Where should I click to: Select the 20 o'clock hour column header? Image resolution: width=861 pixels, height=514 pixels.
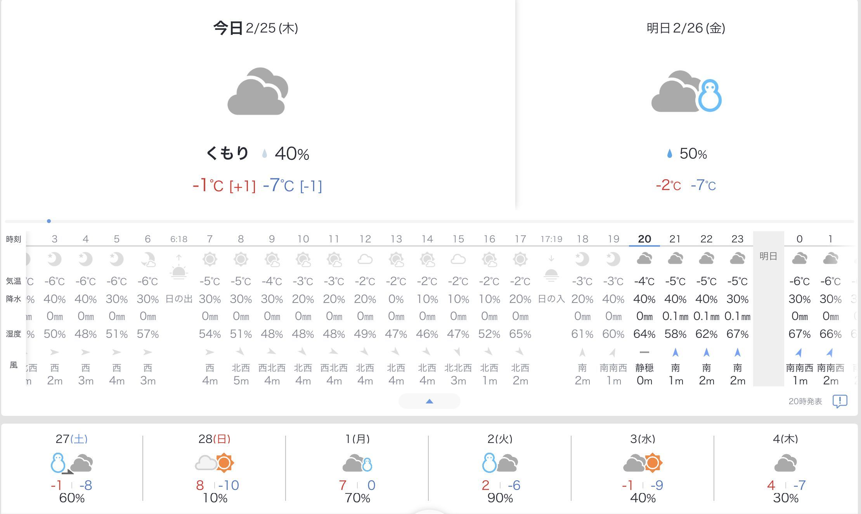644,239
